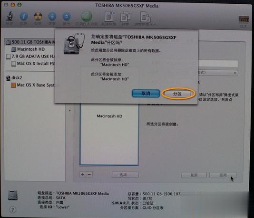Select the 7.9 GB ADATA USB drive
Viewport: 254px width, 218px height.
click(30, 56)
